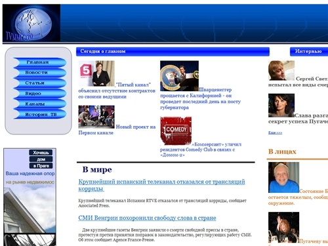Open the "Пятый канал" contracts article link
This screenshot has width=328, height=246.
click(x=117, y=91)
